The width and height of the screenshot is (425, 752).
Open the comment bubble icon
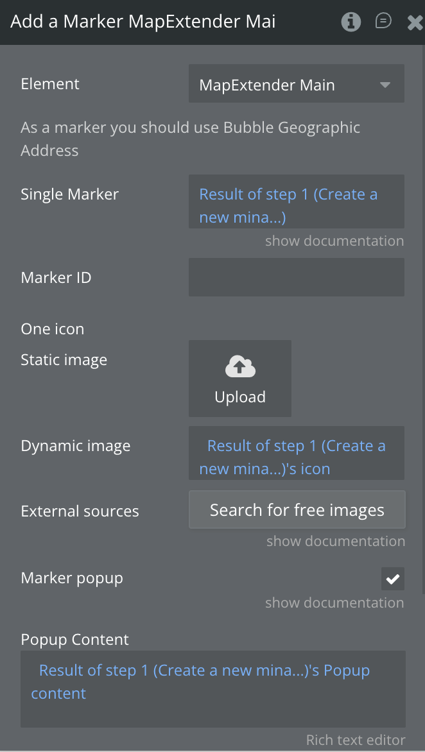(383, 21)
